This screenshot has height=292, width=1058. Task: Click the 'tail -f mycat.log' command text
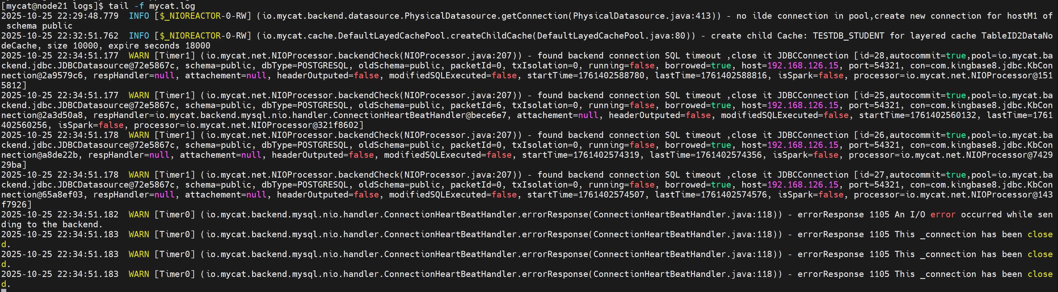pyautogui.click(x=151, y=6)
